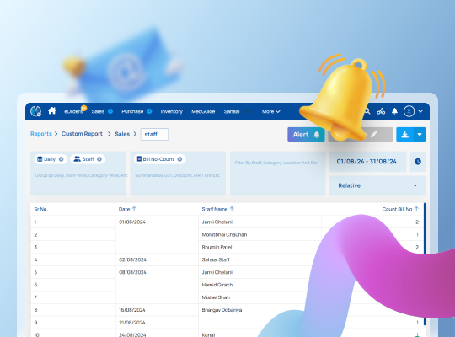This screenshot has width=455, height=337.
Task: Remove the Bill No-Count chip
Action: point(179,159)
